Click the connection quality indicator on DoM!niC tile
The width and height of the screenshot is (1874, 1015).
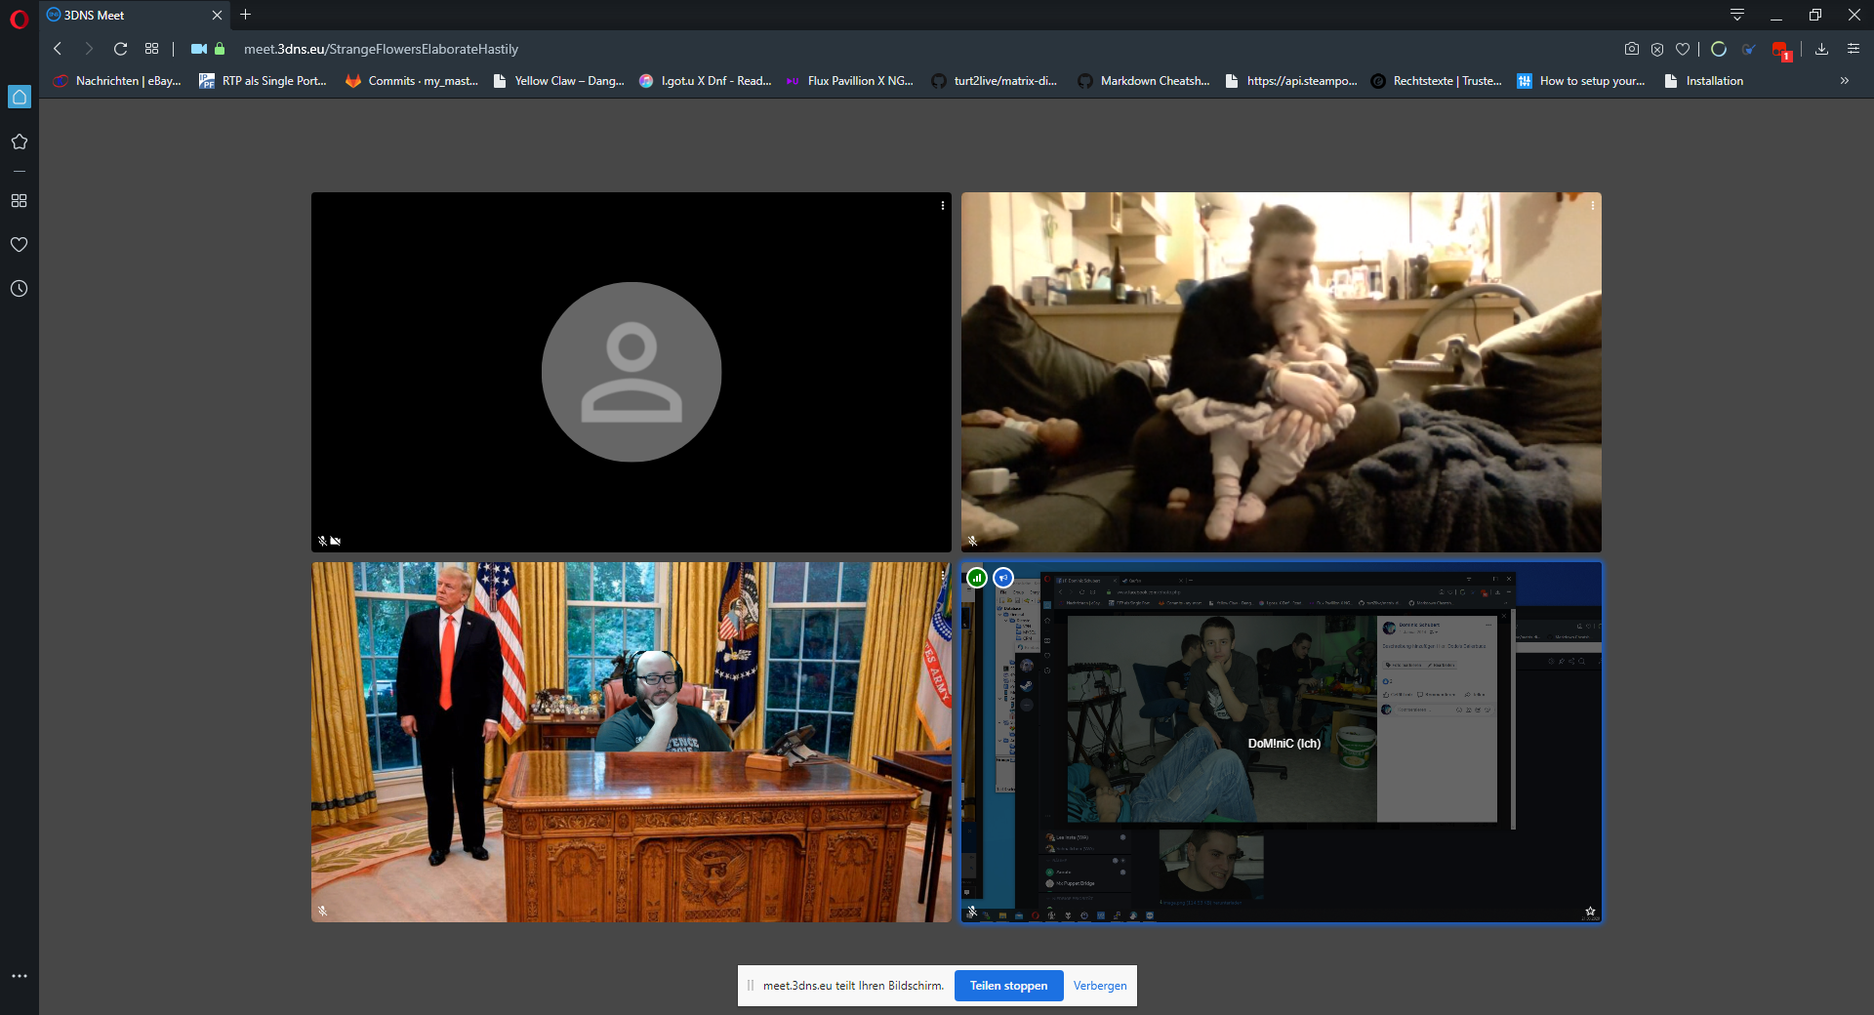click(x=977, y=578)
